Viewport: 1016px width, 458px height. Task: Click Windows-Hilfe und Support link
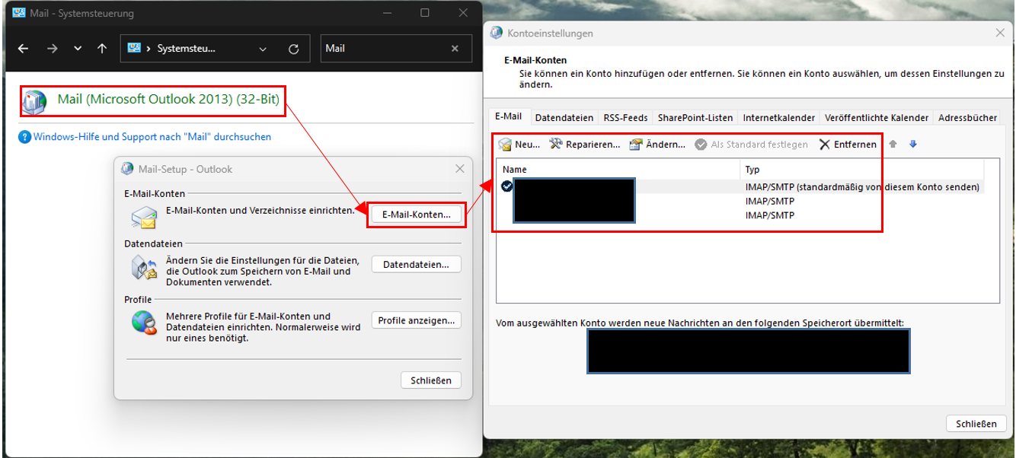[152, 137]
